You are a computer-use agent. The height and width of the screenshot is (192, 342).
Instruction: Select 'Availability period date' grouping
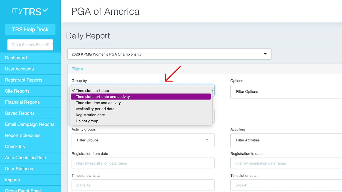click(141, 109)
